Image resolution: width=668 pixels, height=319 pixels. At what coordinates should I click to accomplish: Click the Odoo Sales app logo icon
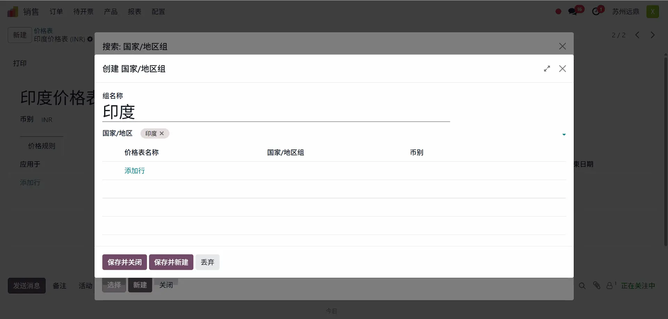pos(13,12)
